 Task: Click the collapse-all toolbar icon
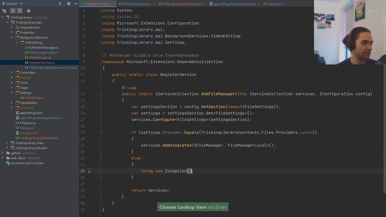20,11
